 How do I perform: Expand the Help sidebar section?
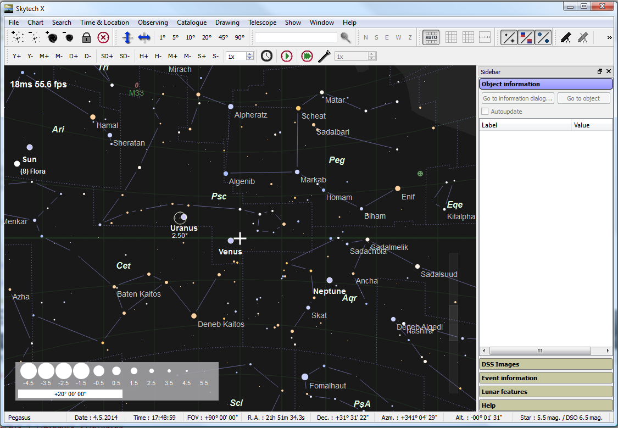pyautogui.click(x=546, y=405)
